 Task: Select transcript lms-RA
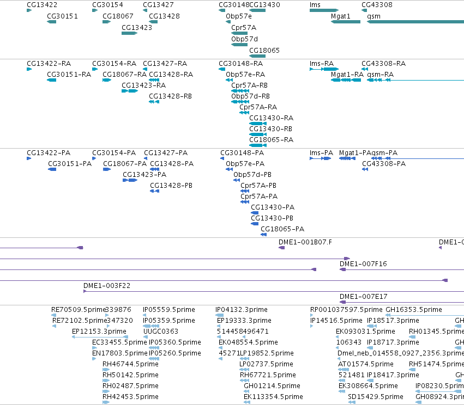tap(322, 64)
